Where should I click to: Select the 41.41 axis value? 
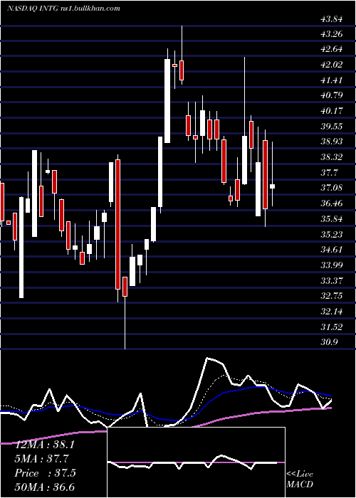tap(332, 80)
